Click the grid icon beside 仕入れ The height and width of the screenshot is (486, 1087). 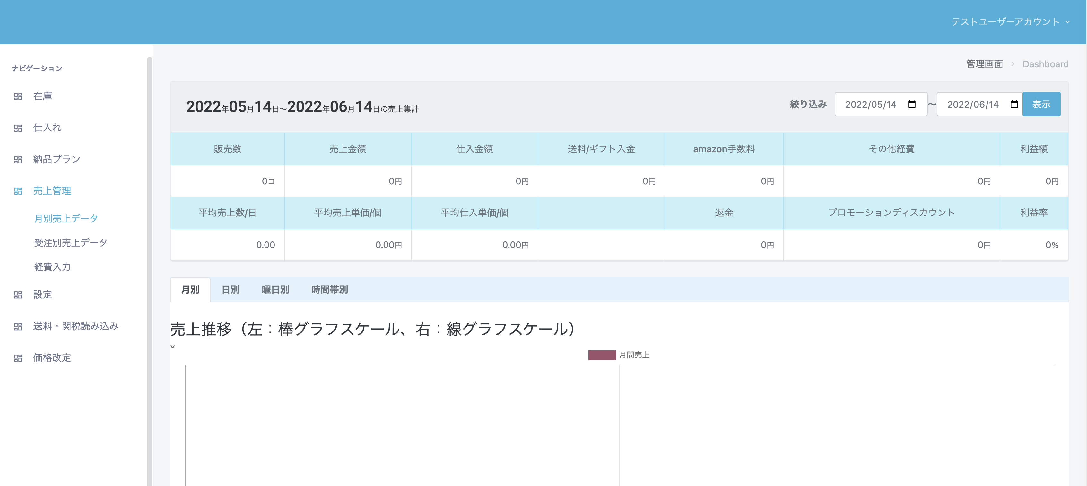coord(18,128)
